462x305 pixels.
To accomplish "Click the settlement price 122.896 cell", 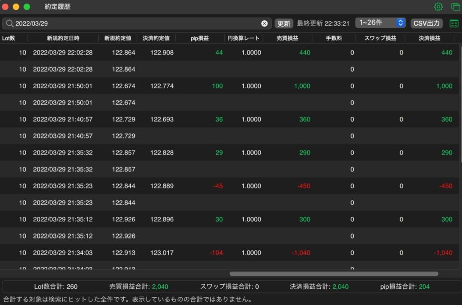I will pos(162,220).
